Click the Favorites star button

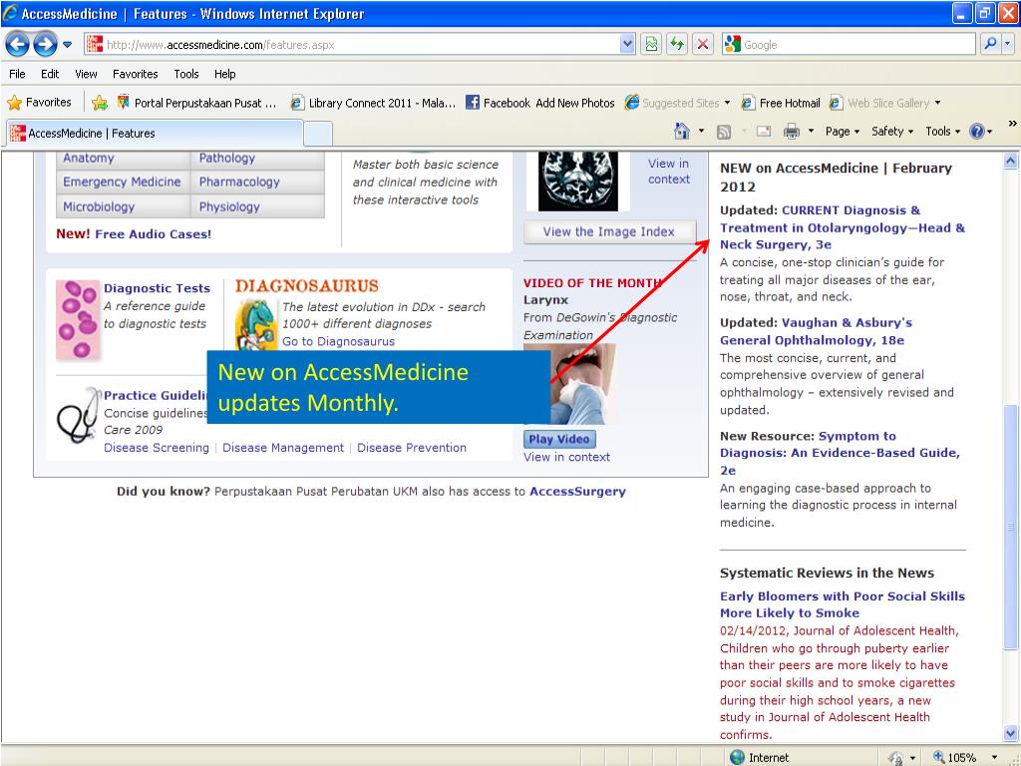[x=39, y=103]
